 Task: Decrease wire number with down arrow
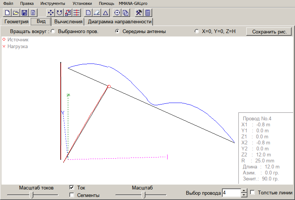pyautogui.click(x=244, y=195)
